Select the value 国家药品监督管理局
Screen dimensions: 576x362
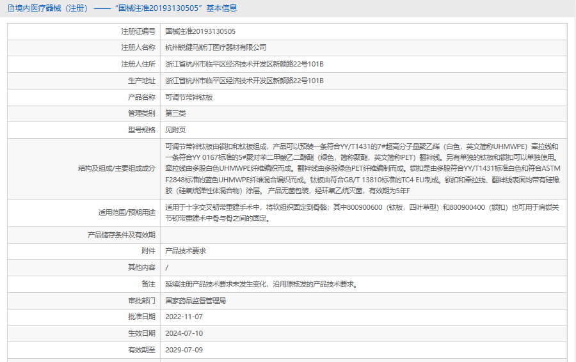195,301
